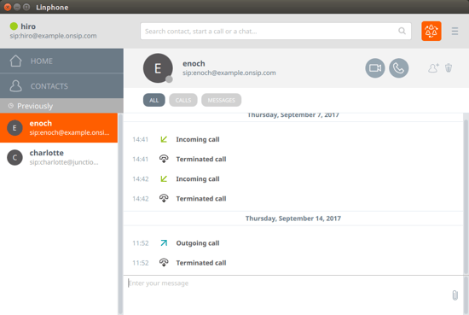Focus the search contact input field
Screen dimensions: 469x315
click(275, 31)
